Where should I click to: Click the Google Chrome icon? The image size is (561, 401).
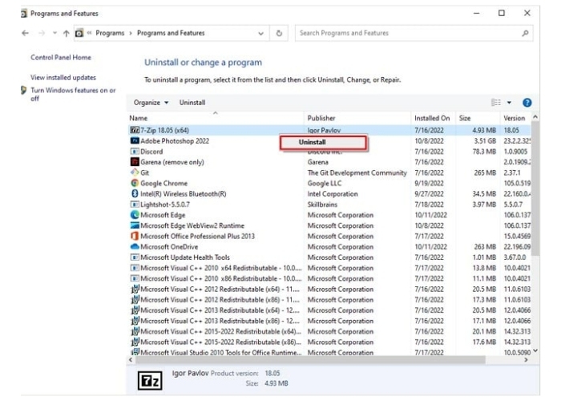[x=135, y=183]
